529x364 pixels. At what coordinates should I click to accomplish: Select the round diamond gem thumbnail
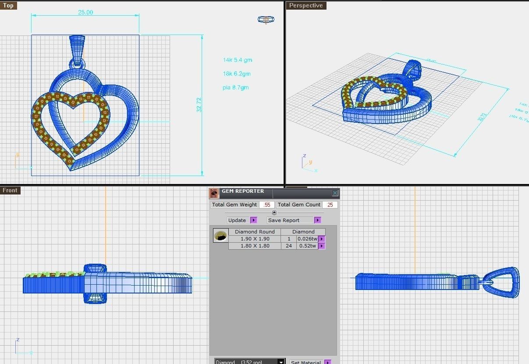[220, 236]
